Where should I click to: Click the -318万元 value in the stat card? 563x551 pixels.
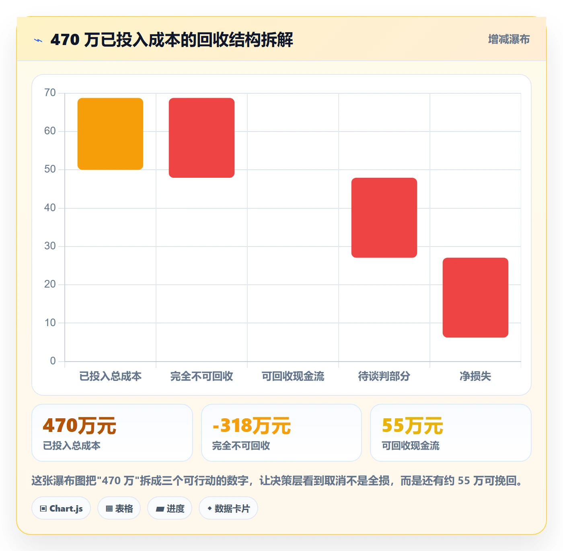coord(251,426)
